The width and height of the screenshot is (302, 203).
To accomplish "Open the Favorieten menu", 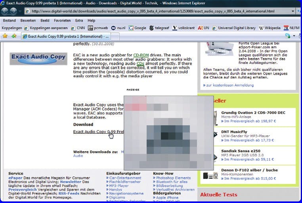I will pos(62,20).
